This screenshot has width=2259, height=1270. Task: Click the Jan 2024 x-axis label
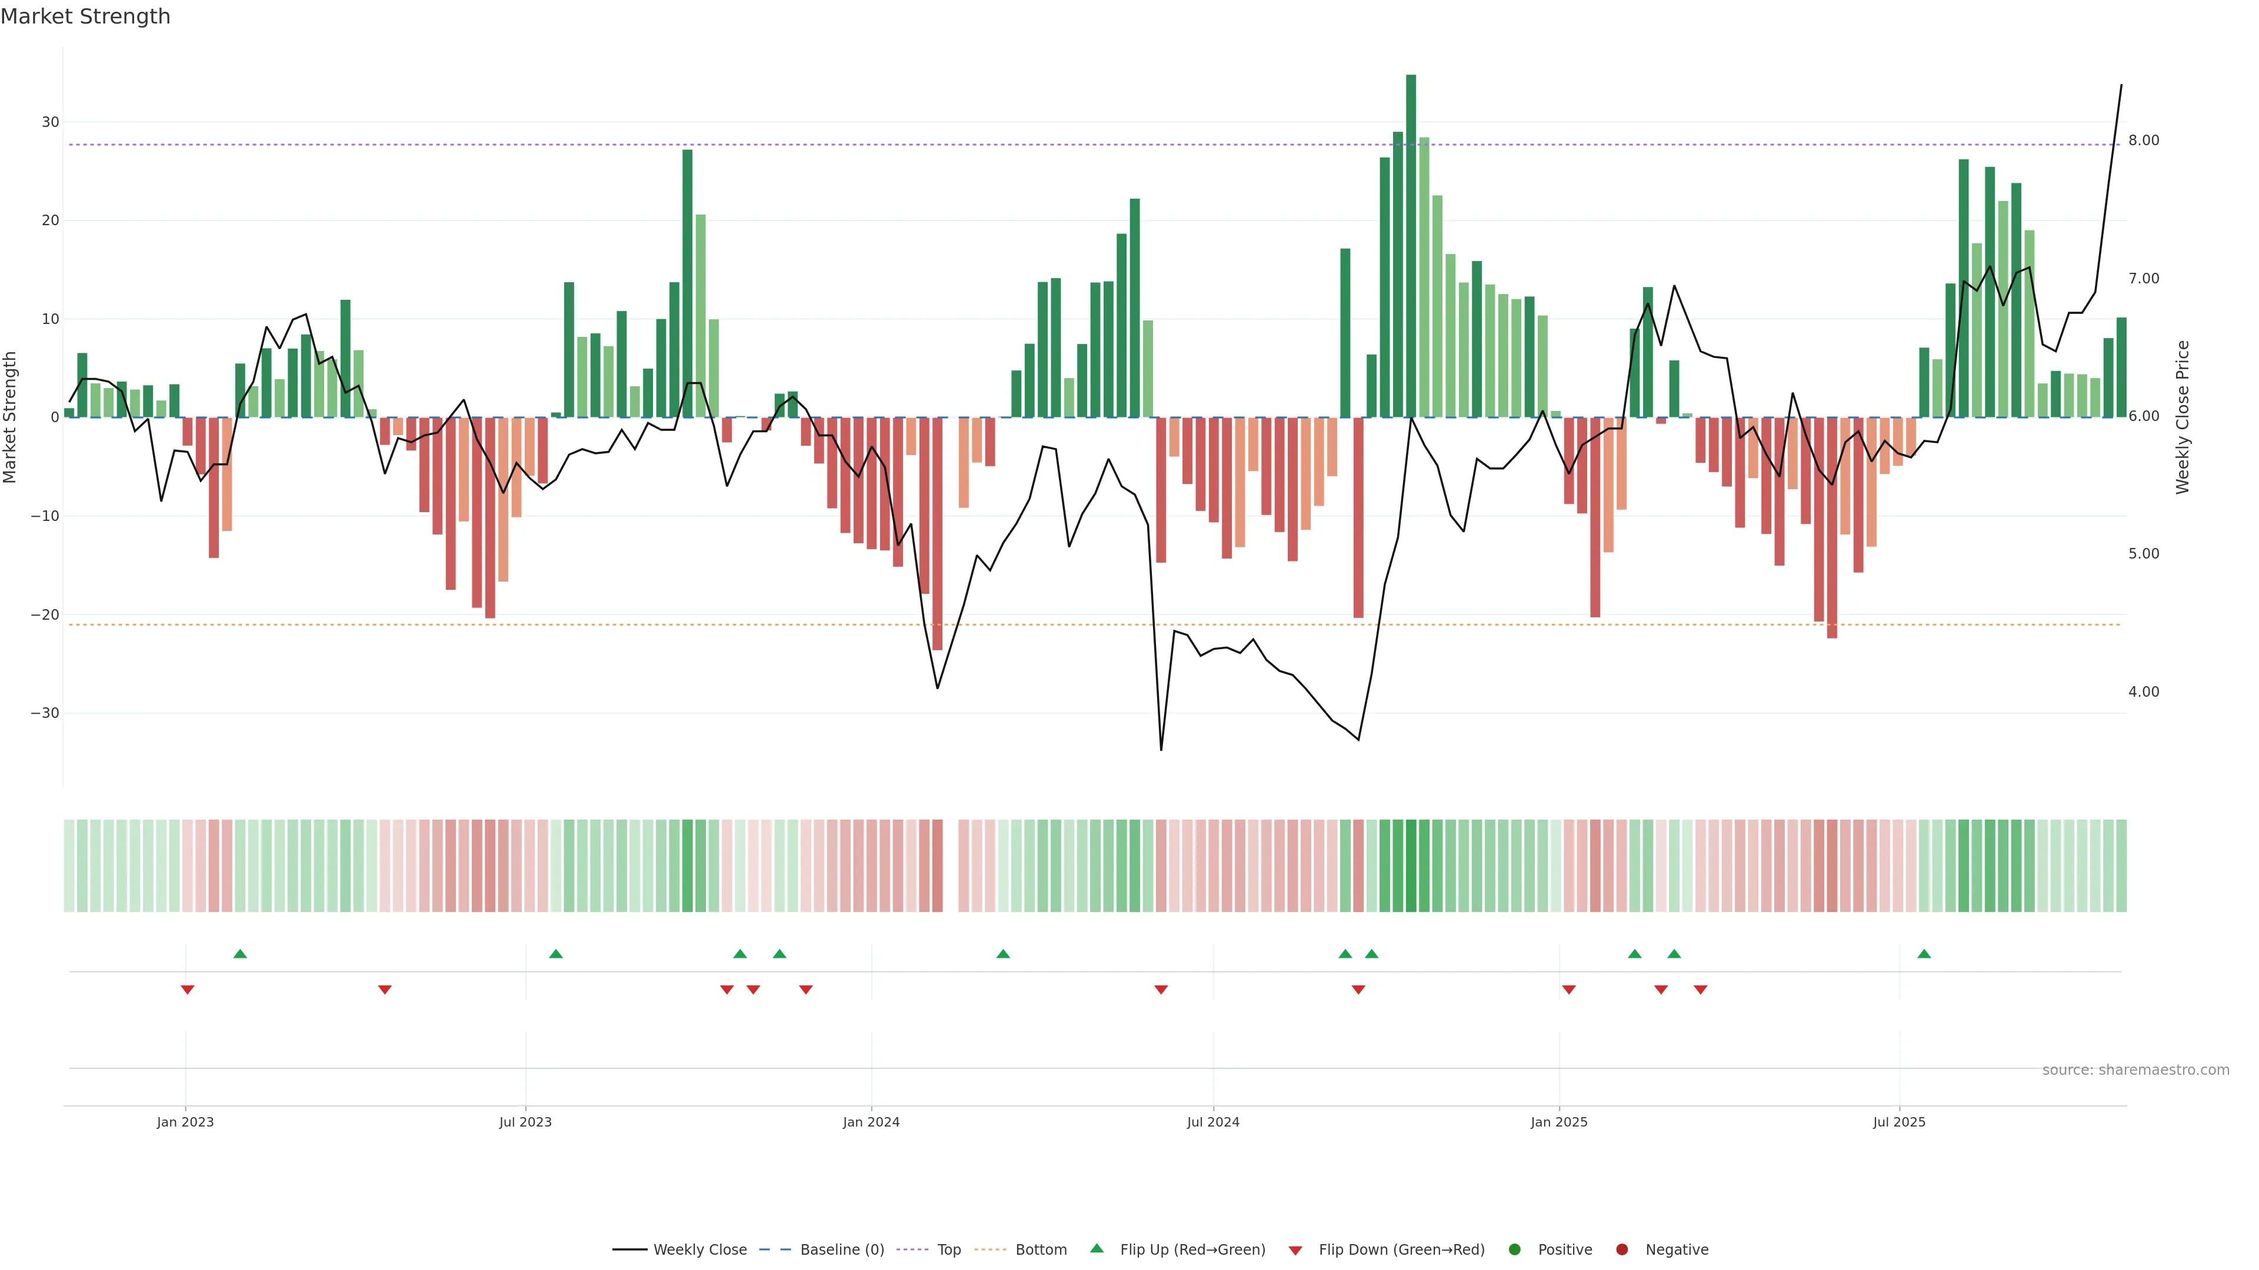(871, 1122)
